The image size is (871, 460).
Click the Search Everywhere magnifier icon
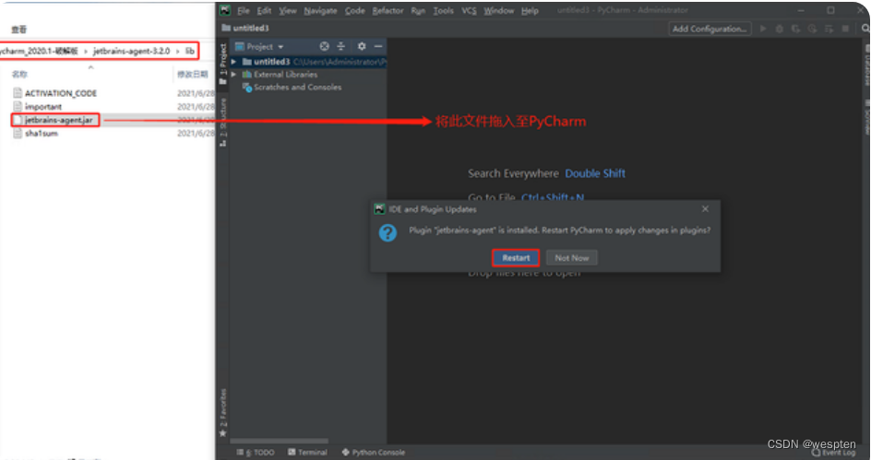tap(865, 29)
